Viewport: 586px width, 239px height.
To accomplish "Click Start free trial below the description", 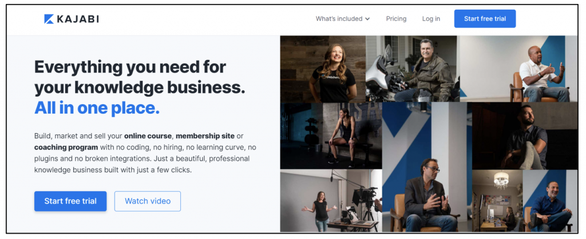I will coord(70,201).
